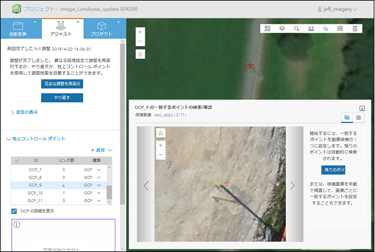Select the GCP_11 row
This screenshot has height=252, width=375.
(59, 201)
